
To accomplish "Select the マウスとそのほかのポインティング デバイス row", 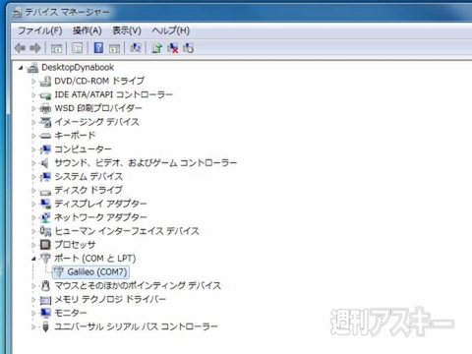I will pos(138,285).
